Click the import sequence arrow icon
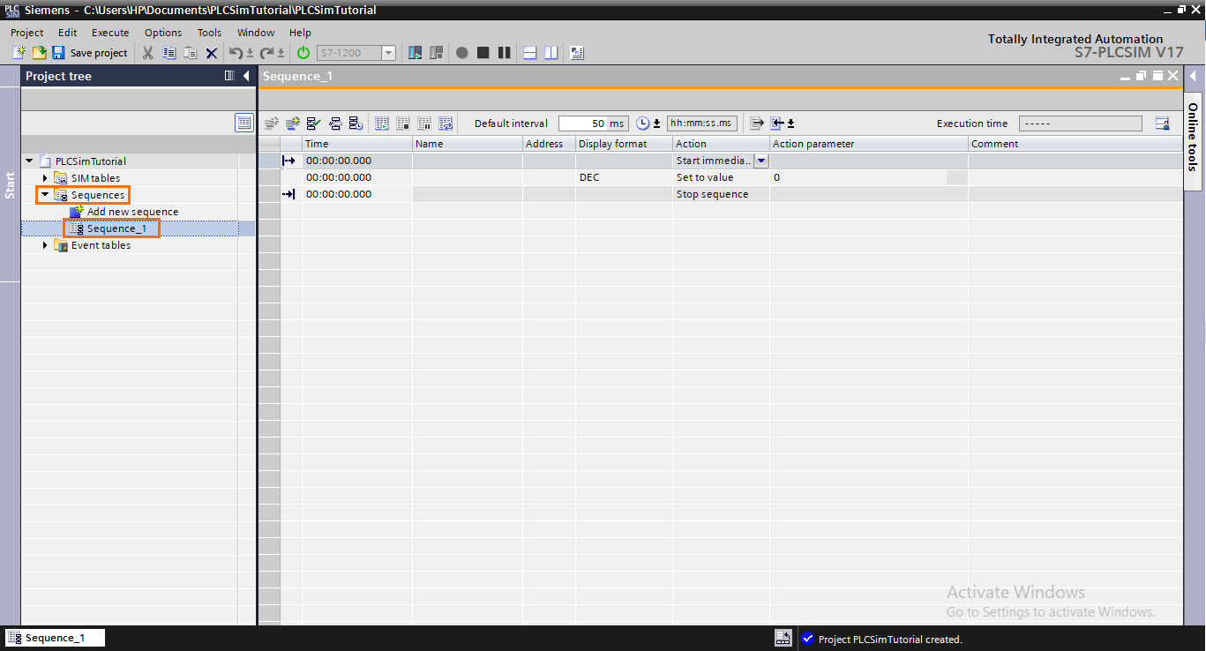The width and height of the screenshot is (1206, 651). tap(777, 123)
